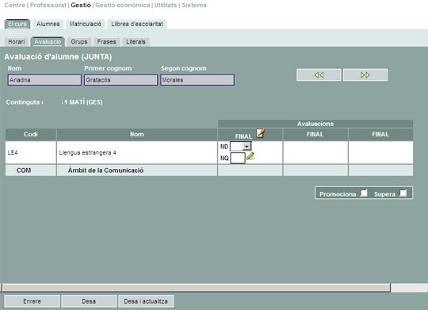Screen dimensions: 428x310
Task: Switch to the Matriculació tab
Action: pos(85,24)
